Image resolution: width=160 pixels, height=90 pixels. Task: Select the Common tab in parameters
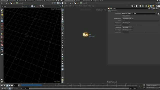pos(114,11)
